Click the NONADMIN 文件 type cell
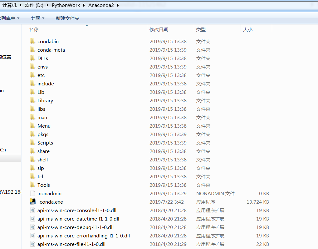Viewport: 318px width, 249px height. click(x=215, y=193)
